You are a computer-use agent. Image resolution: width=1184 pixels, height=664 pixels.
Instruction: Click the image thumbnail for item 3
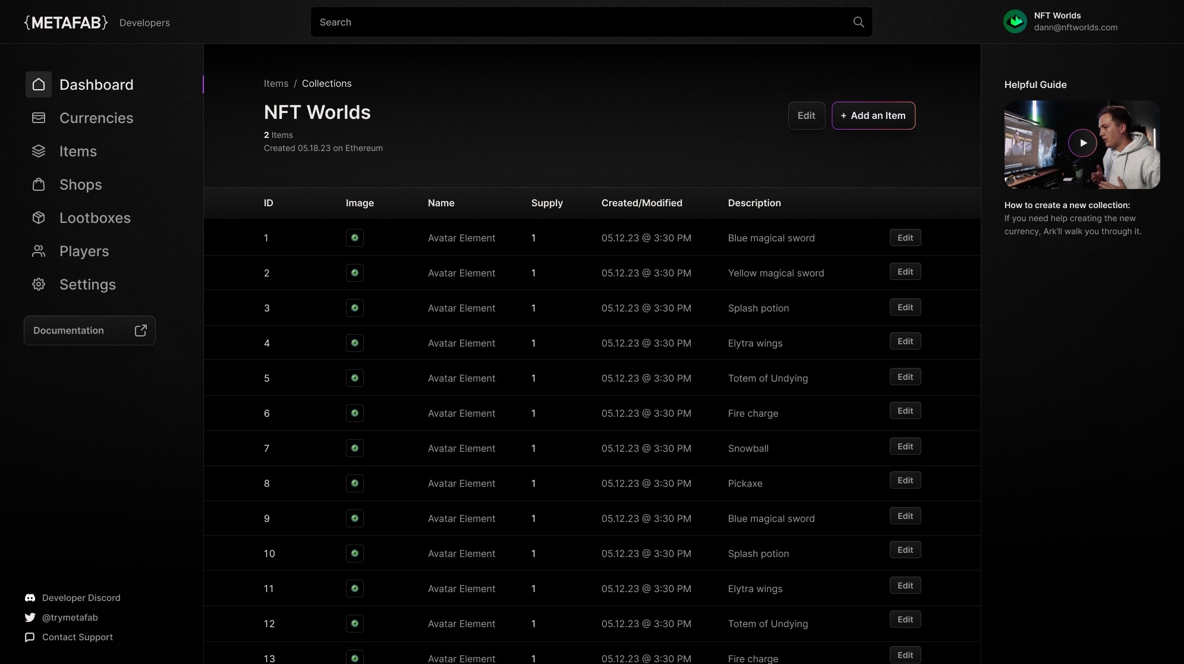point(354,308)
